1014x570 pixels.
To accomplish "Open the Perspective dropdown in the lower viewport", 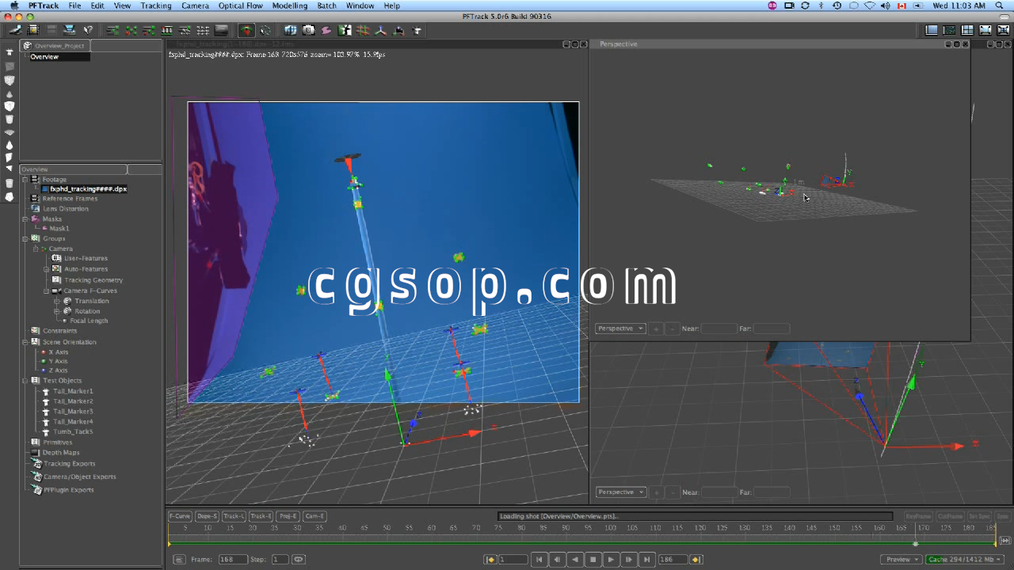I will 620,492.
